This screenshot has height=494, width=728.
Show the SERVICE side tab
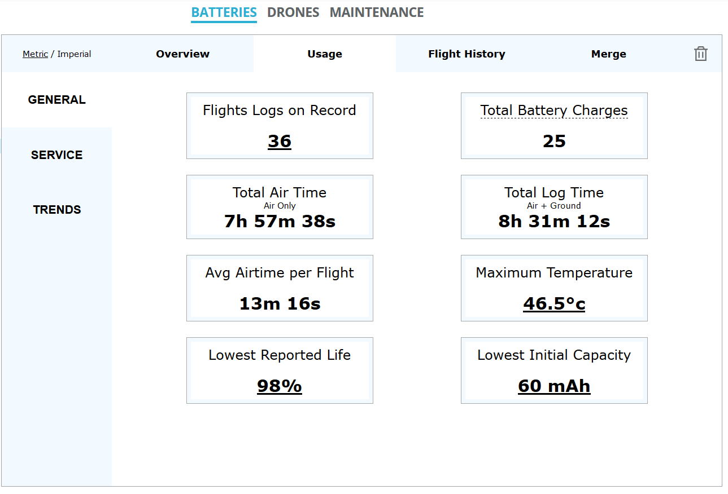tap(56, 155)
